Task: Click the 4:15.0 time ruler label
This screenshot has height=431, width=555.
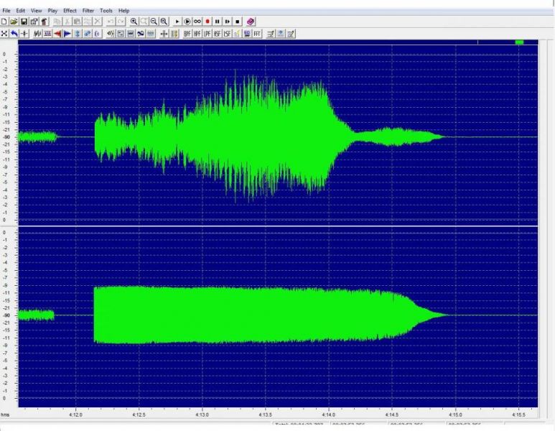Action: pyautogui.click(x=455, y=414)
